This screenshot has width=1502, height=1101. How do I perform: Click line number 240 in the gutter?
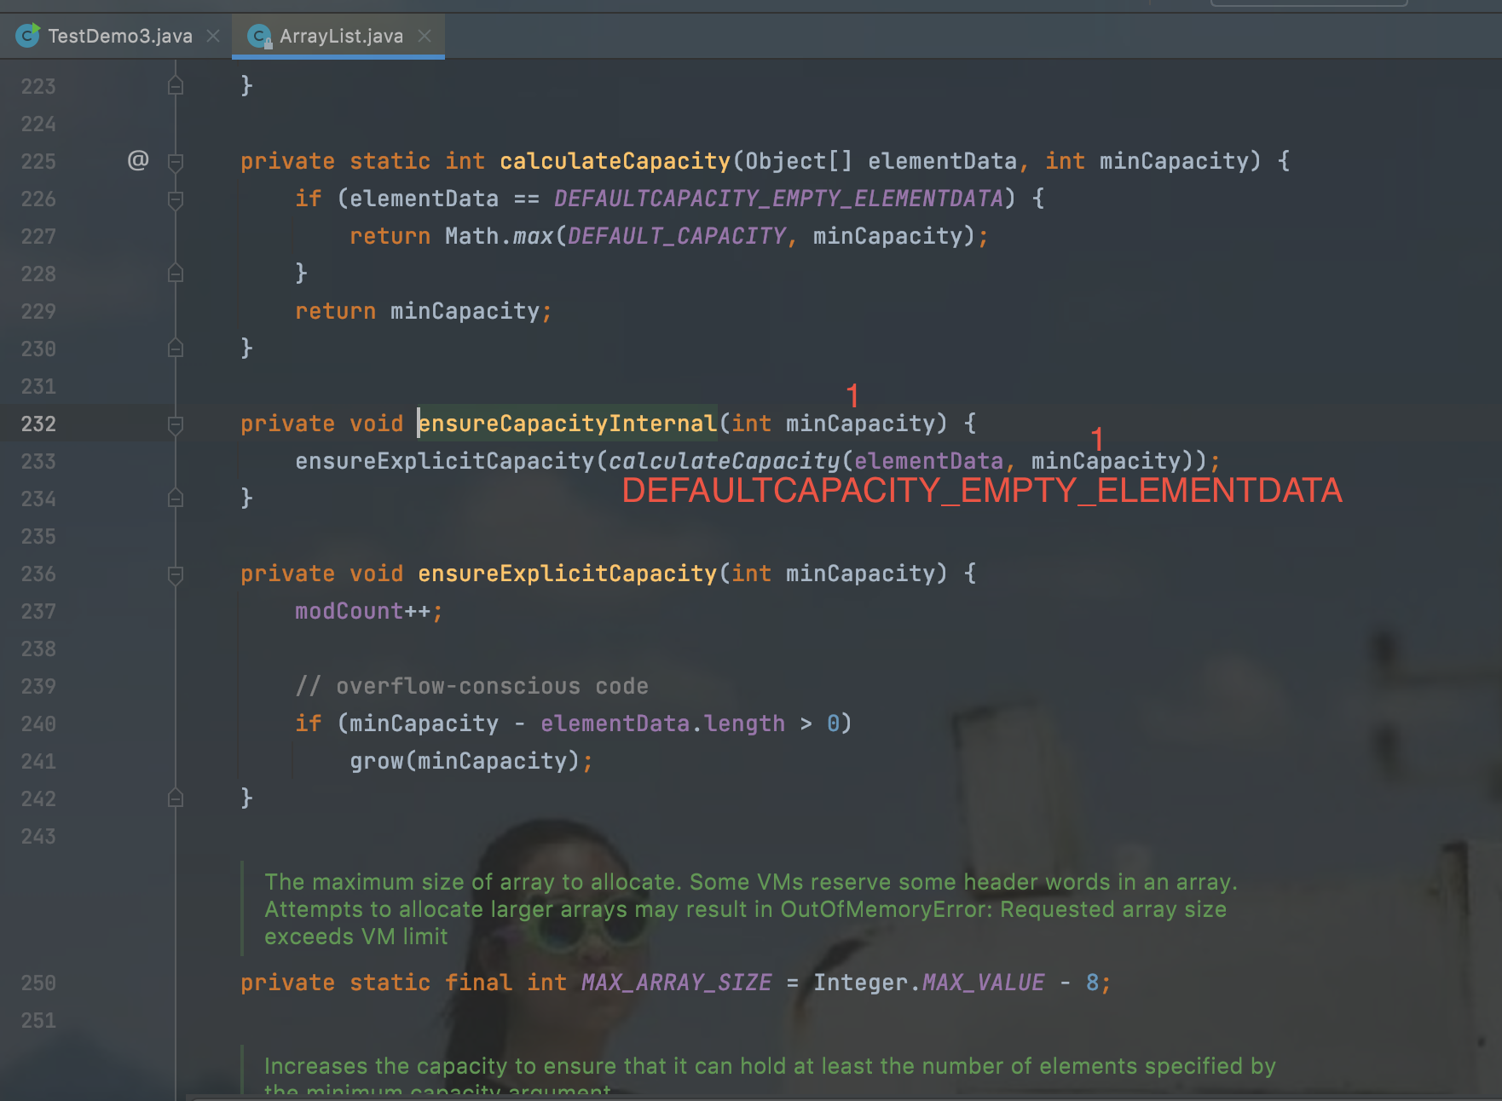pos(38,723)
